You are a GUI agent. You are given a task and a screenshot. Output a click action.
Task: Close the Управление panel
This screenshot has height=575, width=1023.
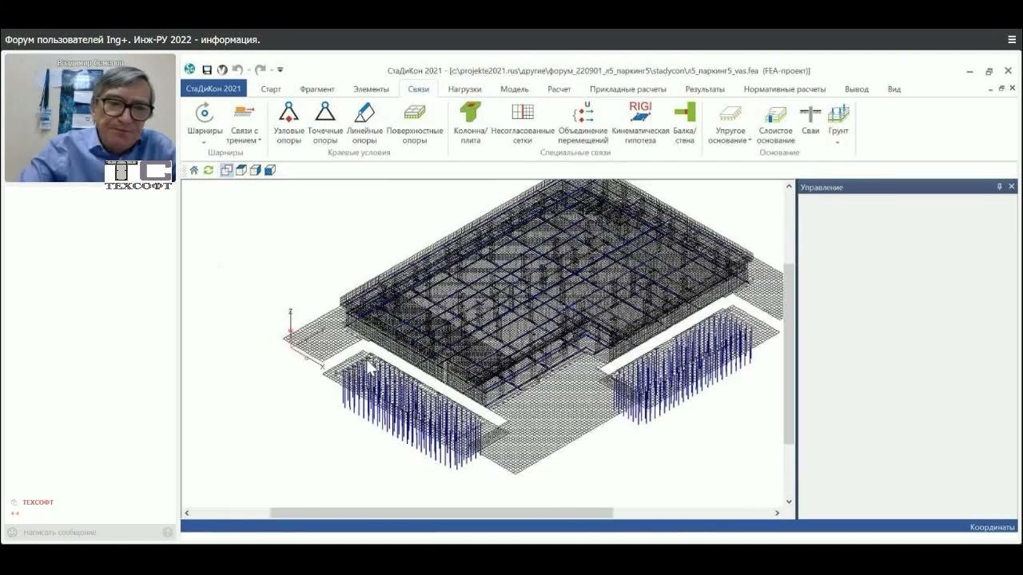point(1012,187)
